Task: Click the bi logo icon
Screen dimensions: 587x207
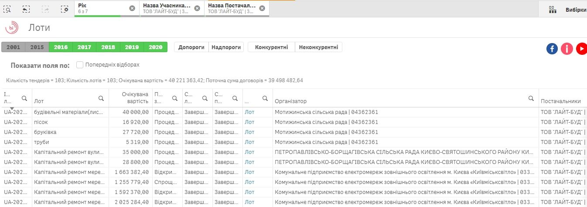Action: click(x=11, y=27)
